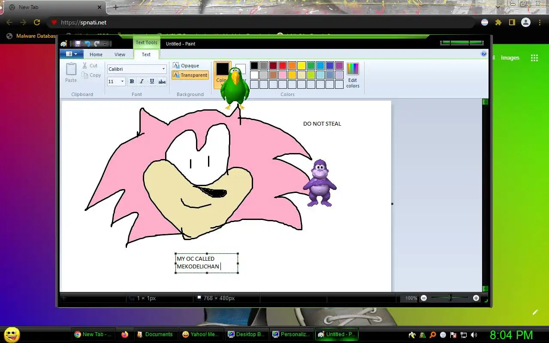Switch to the Documents taskbar window
This screenshot has width=549, height=343.
coord(155,334)
